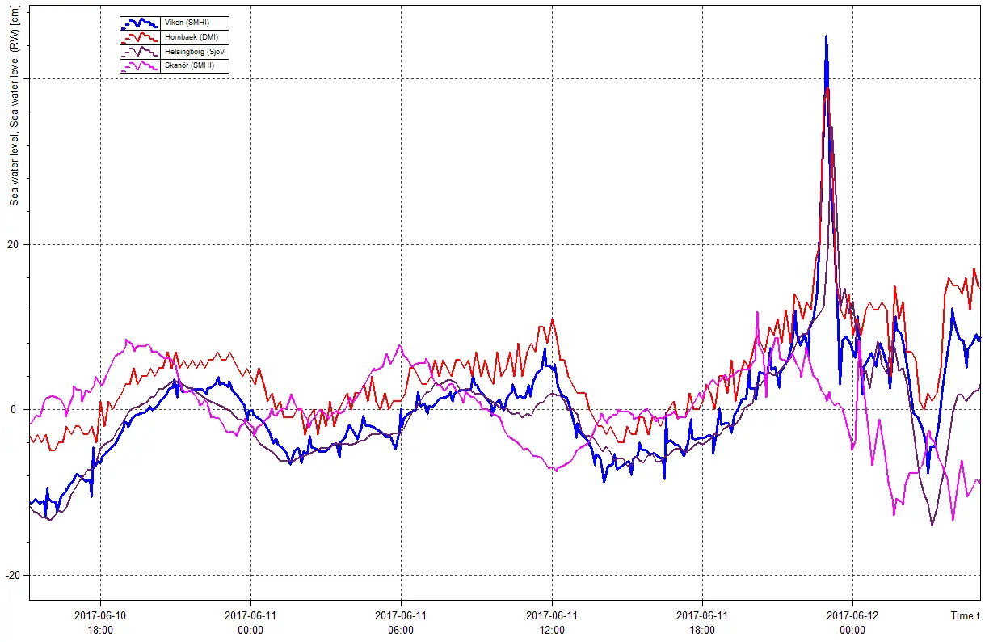Click the 2017-06-10 18:00 time tick label
Screen dimensions: 985x642
(100, 623)
